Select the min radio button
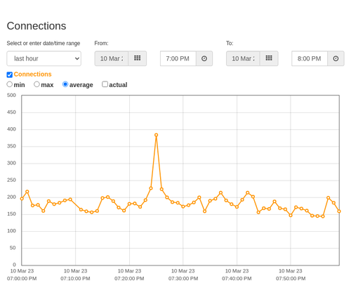The image size is (351, 283). pos(10,84)
